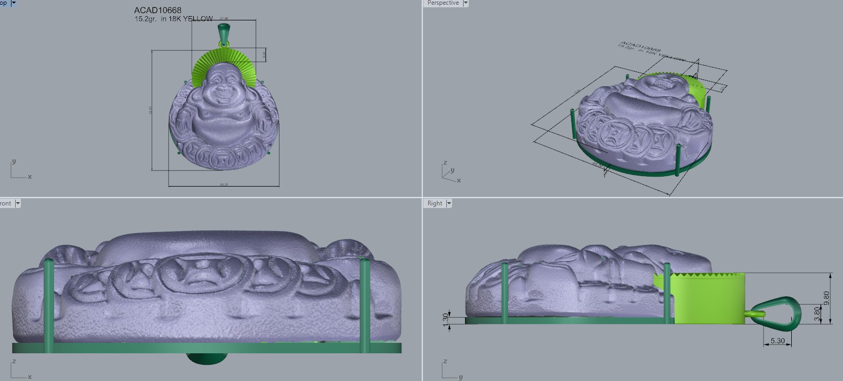Viewport: 843px width, 381px height.
Task: Click the world axes icon in Perspective viewport
Action: coord(451,172)
